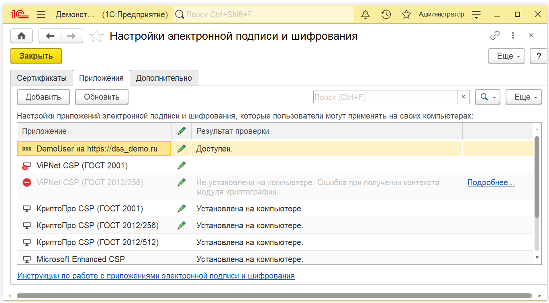The image size is (549, 303).
Task: Click the list scroll down arrow
Action: click(x=537, y=257)
